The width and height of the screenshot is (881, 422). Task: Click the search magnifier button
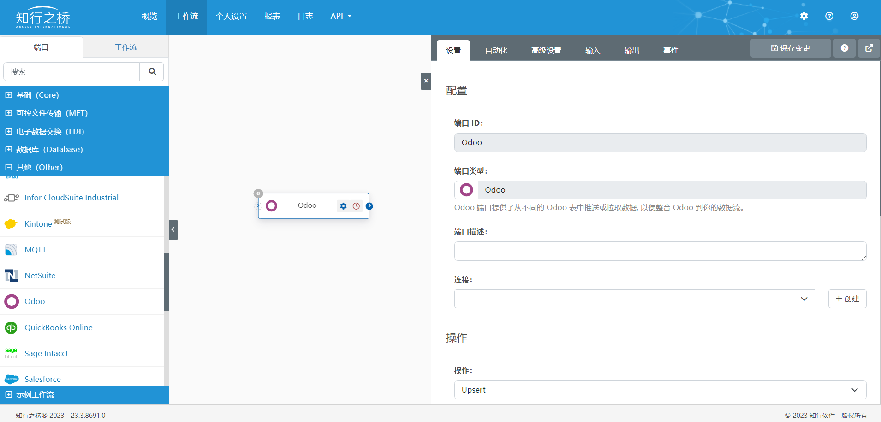pyautogui.click(x=152, y=72)
